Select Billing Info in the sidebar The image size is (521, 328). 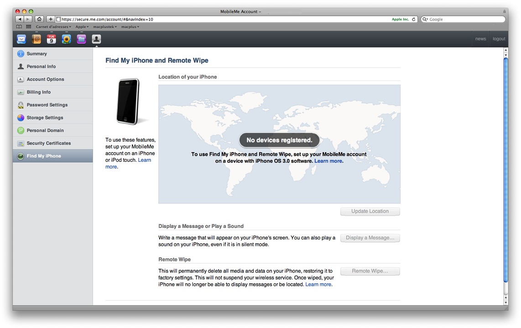coord(53,92)
